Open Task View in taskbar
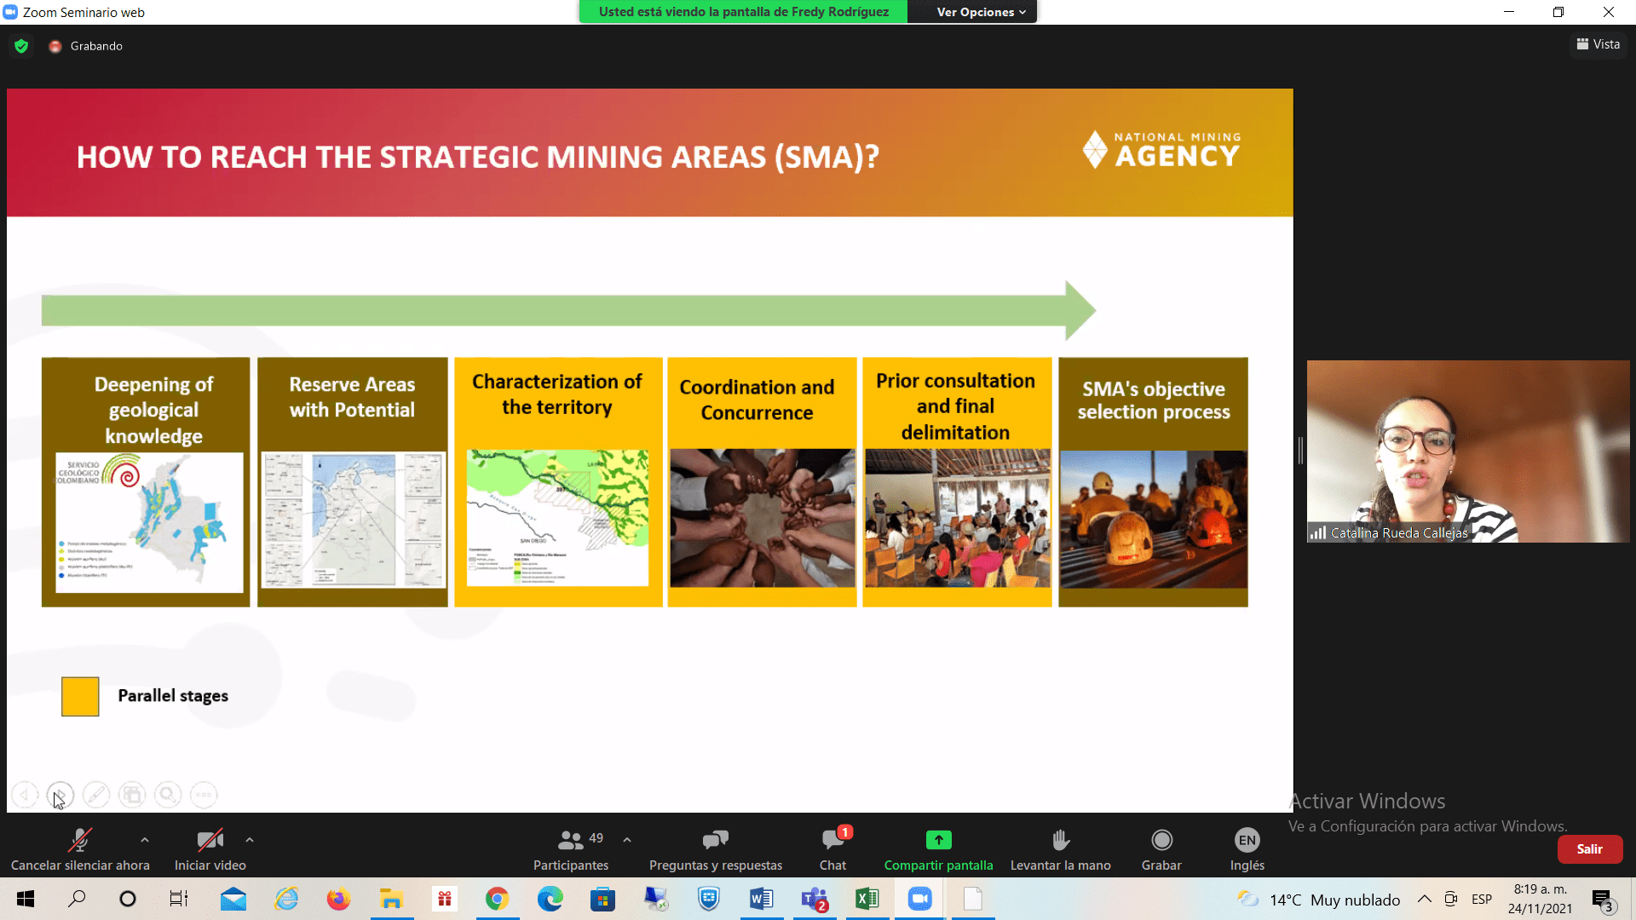The height and width of the screenshot is (920, 1636). (x=179, y=899)
